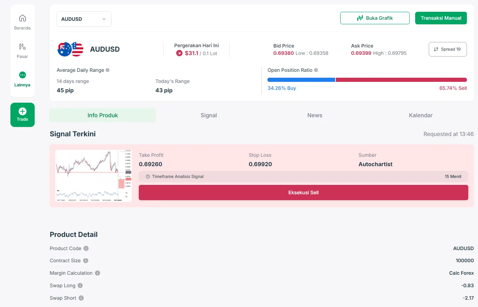Show Product Code info tooltip
Image resolution: width=478 pixels, height=307 pixels.
(86, 248)
